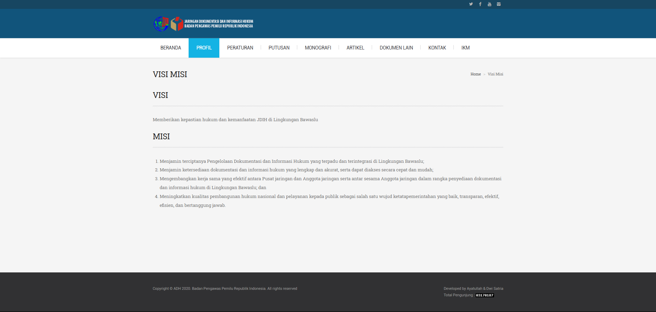Screen dimensions: 656x312
Task: Click the Total Pengunjung visitor counter
Action: coord(484,295)
